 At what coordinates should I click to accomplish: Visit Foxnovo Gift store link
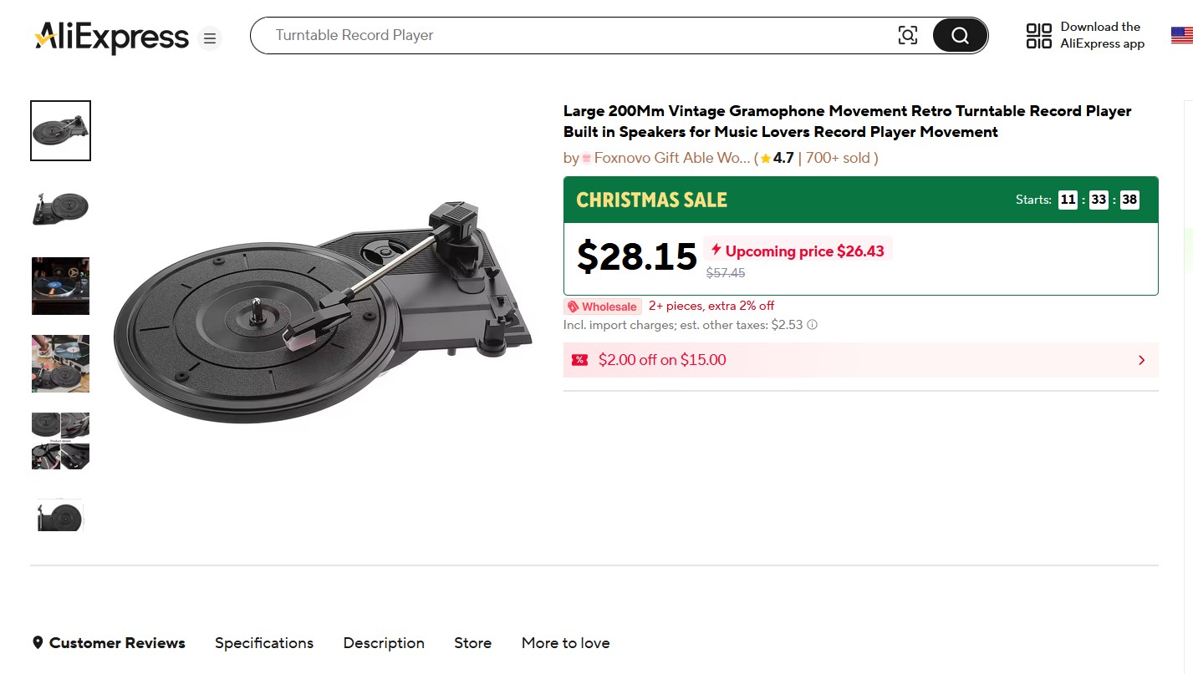pos(671,158)
